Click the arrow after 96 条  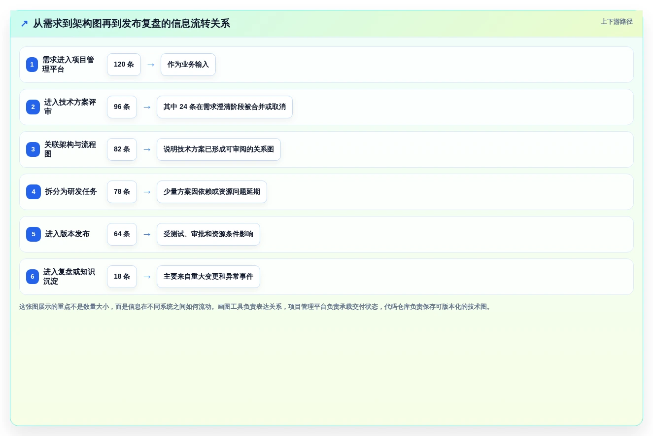(x=147, y=107)
